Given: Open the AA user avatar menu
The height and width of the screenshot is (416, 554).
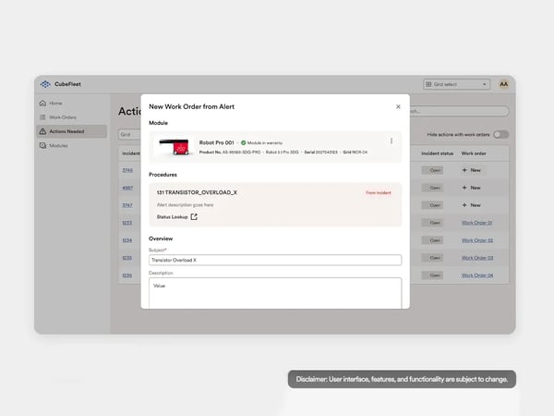Looking at the screenshot, I should [x=503, y=84].
